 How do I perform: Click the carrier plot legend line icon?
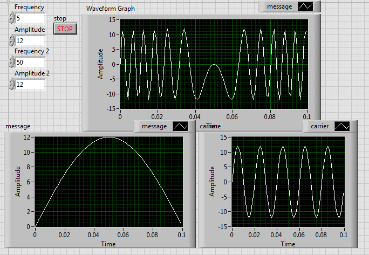click(342, 126)
